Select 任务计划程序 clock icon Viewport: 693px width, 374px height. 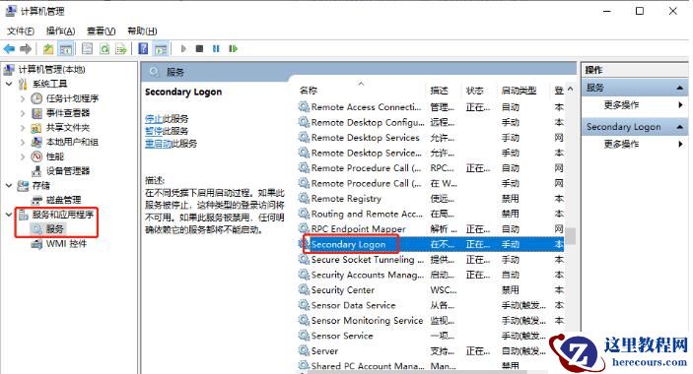point(36,98)
